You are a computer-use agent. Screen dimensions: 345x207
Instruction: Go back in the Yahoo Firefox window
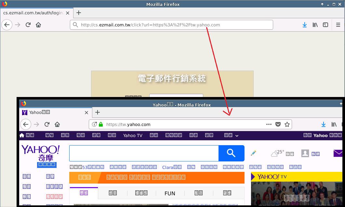[26, 124]
